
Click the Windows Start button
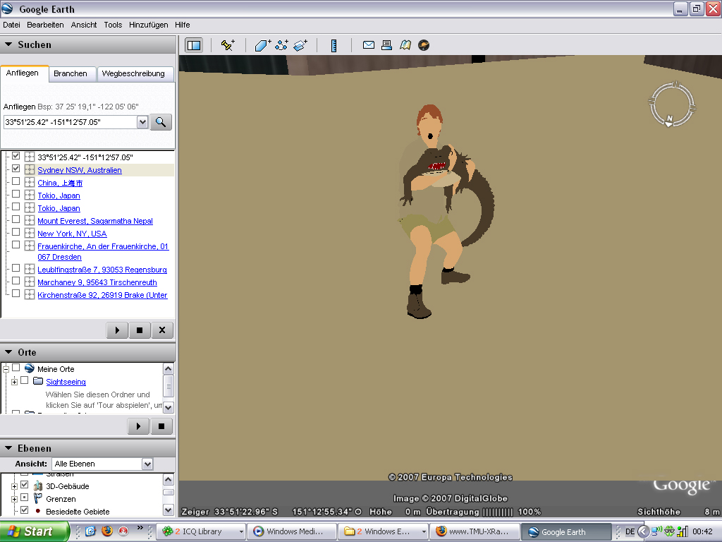(x=35, y=531)
